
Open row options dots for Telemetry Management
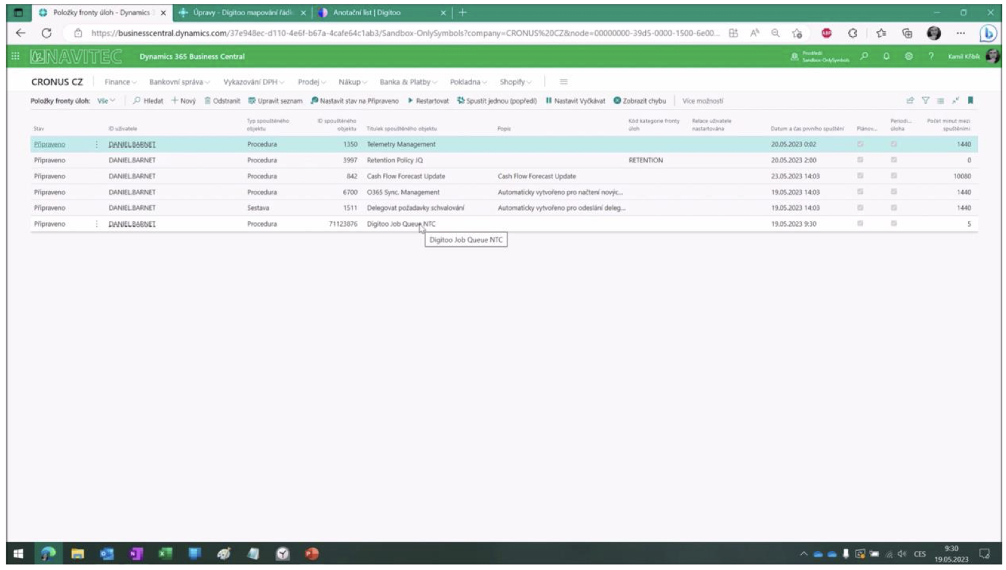click(x=97, y=144)
